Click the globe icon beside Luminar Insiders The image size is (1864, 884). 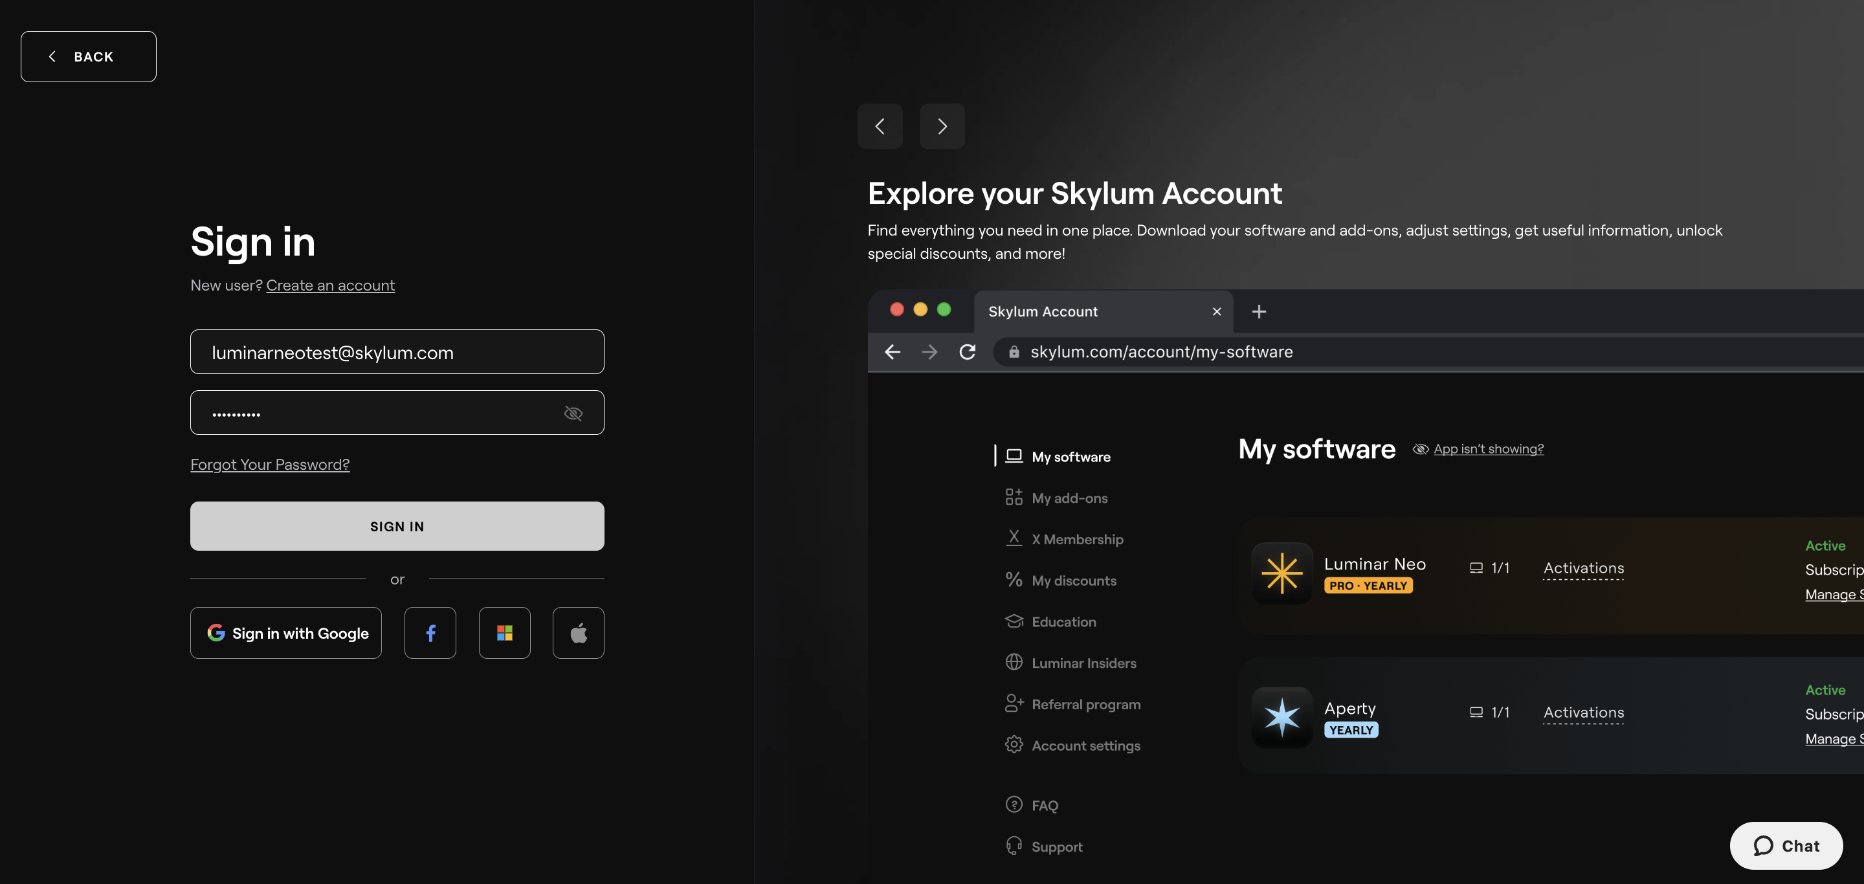[1013, 662]
